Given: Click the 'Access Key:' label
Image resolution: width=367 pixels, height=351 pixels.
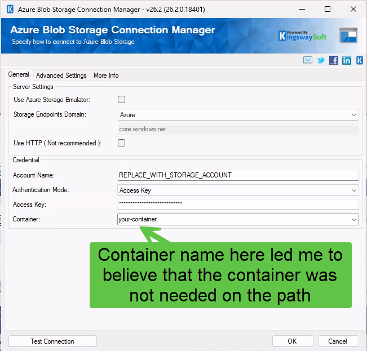Looking at the screenshot, I should pyautogui.click(x=29, y=205).
